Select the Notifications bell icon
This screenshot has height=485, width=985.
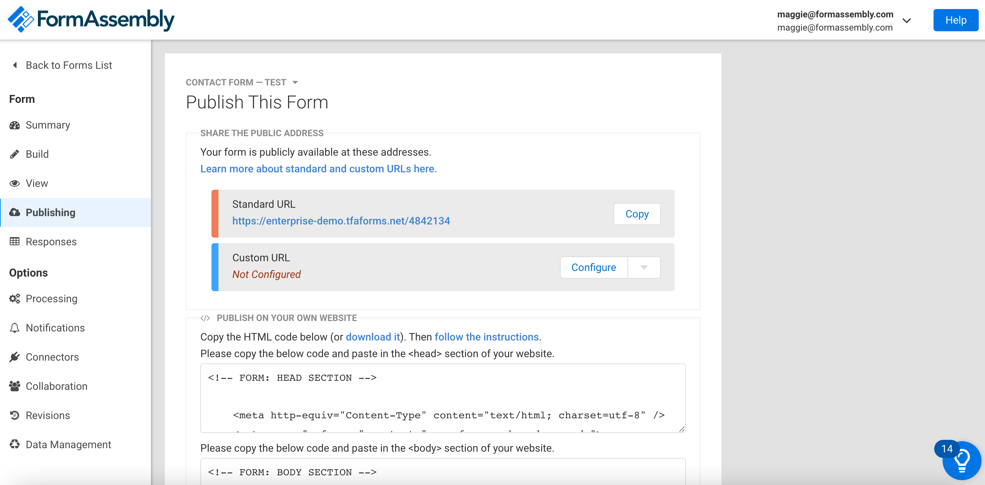pos(15,328)
